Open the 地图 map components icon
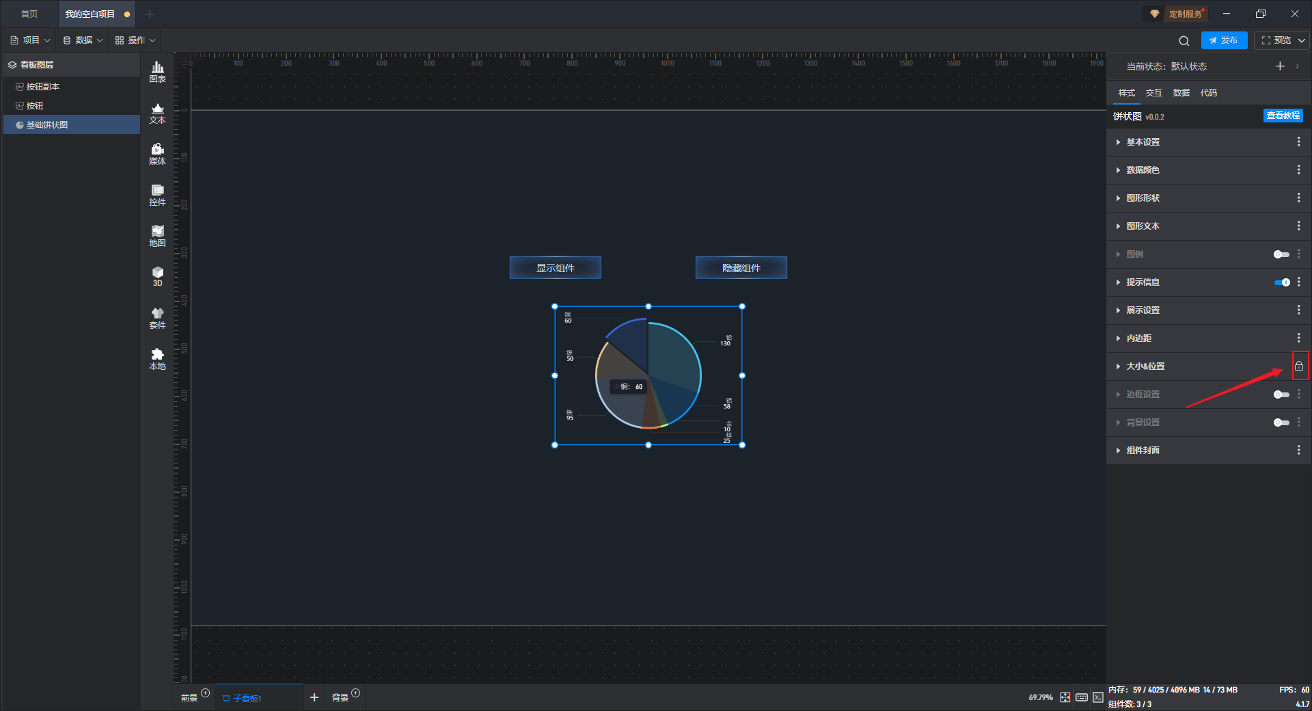The width and height of the screenshot is (1312, 711). pos(157,236)
